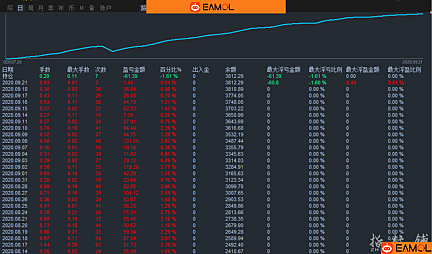
Task: Select the 2020.08.27 date row
Action: point(15,193)
